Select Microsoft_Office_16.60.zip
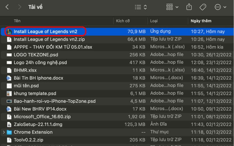234x146 pixels. [42, 117]
